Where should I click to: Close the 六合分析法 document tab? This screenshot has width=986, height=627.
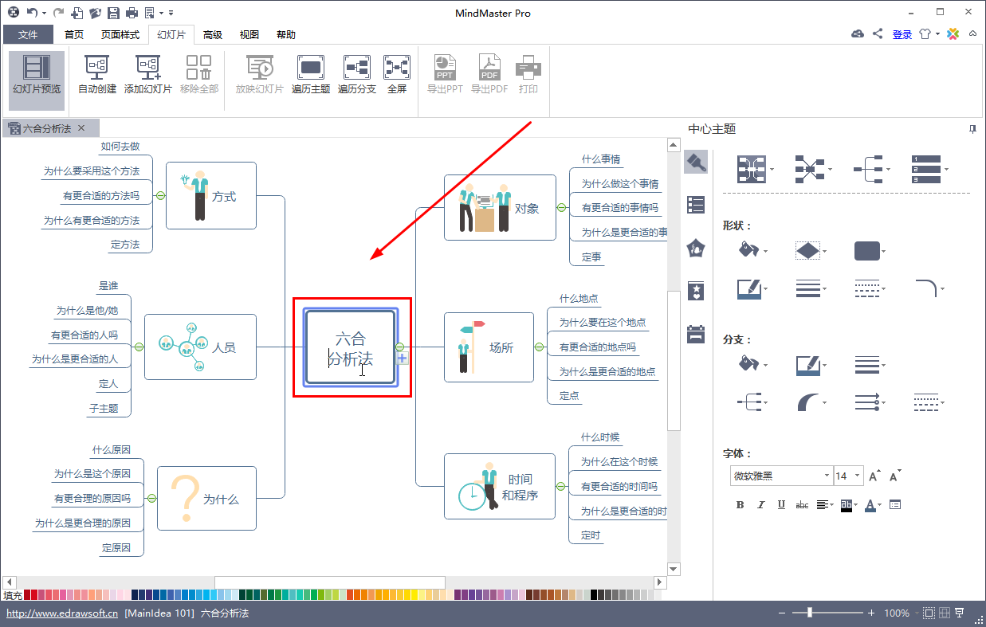[83, 127]
